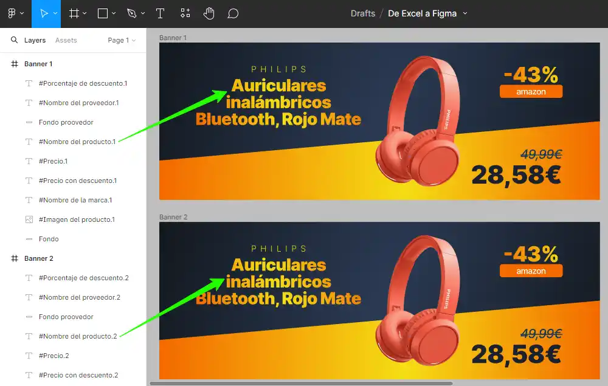Select the Rectangle shape tool
Image resolution: width=608 pixels, height=386 pixels.
tap(103, 13)
